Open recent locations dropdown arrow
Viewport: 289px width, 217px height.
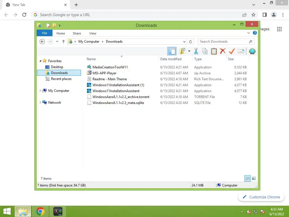57,42
